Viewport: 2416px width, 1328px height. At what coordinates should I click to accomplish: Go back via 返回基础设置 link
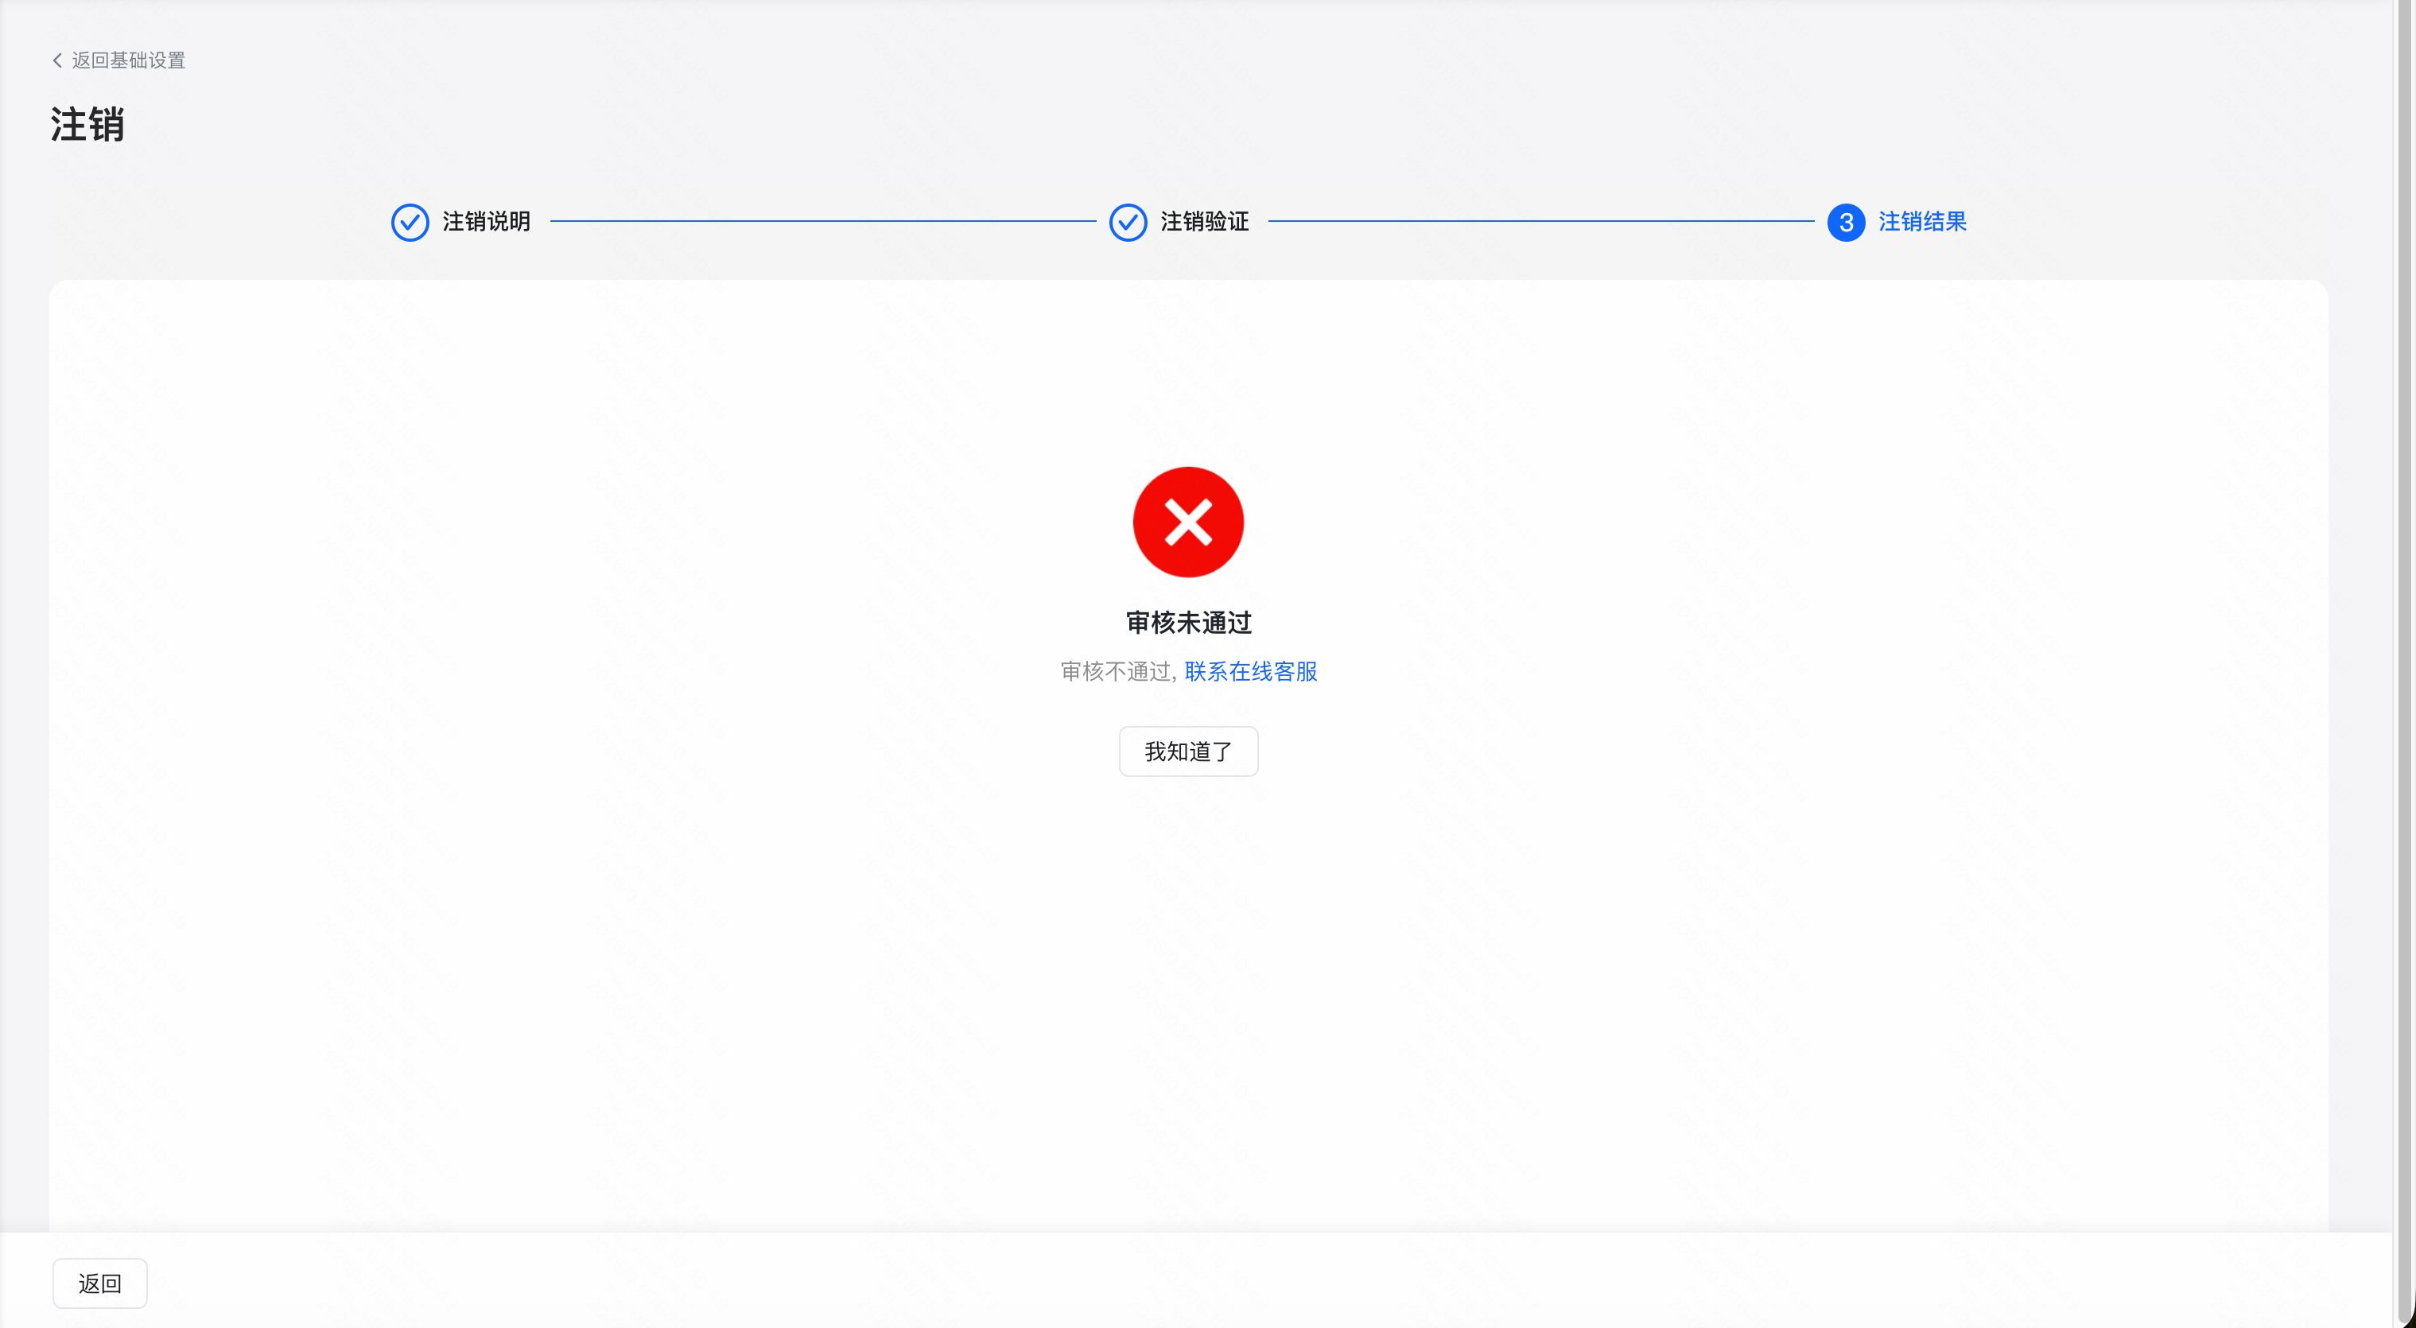(129, 60)
